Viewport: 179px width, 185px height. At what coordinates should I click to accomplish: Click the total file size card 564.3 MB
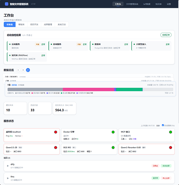pyautogui.click(x=65, y=108)
